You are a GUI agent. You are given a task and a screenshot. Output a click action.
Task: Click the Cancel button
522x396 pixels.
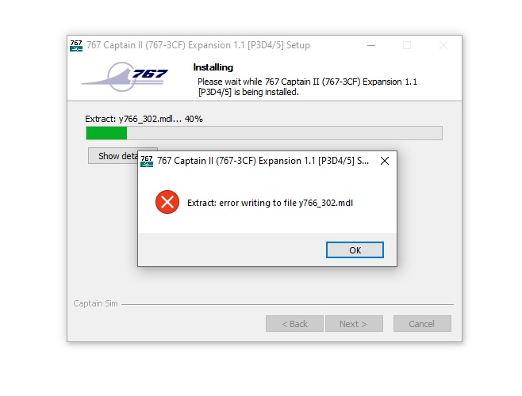[x=422, y=323]
